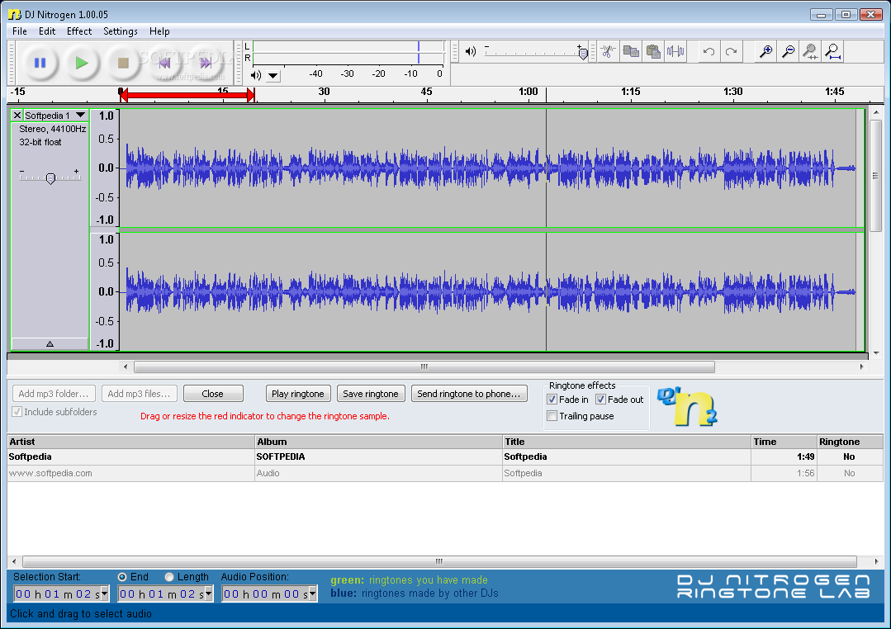Viewport: 891px width, 629px height.
Task: Toggle the Fade in checkbox
Action: pos(552,400)
